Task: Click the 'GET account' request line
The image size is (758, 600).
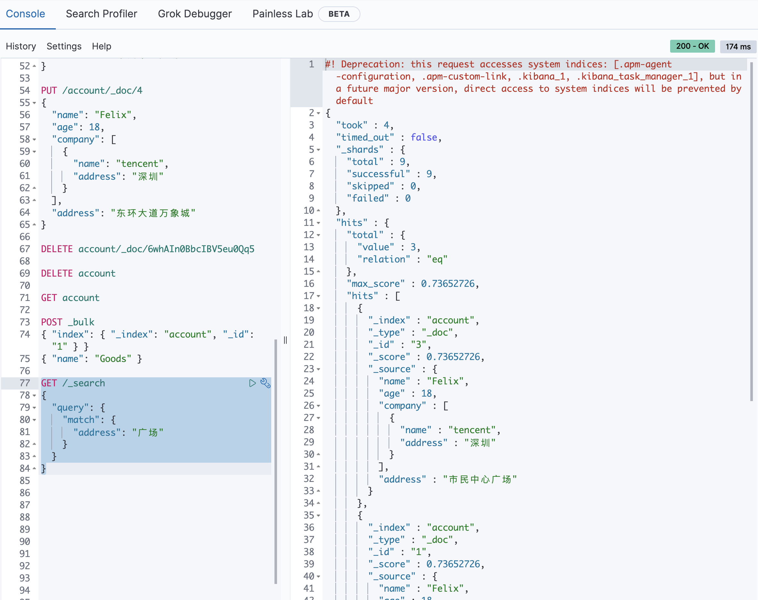Action: click(x=70, y=298)
